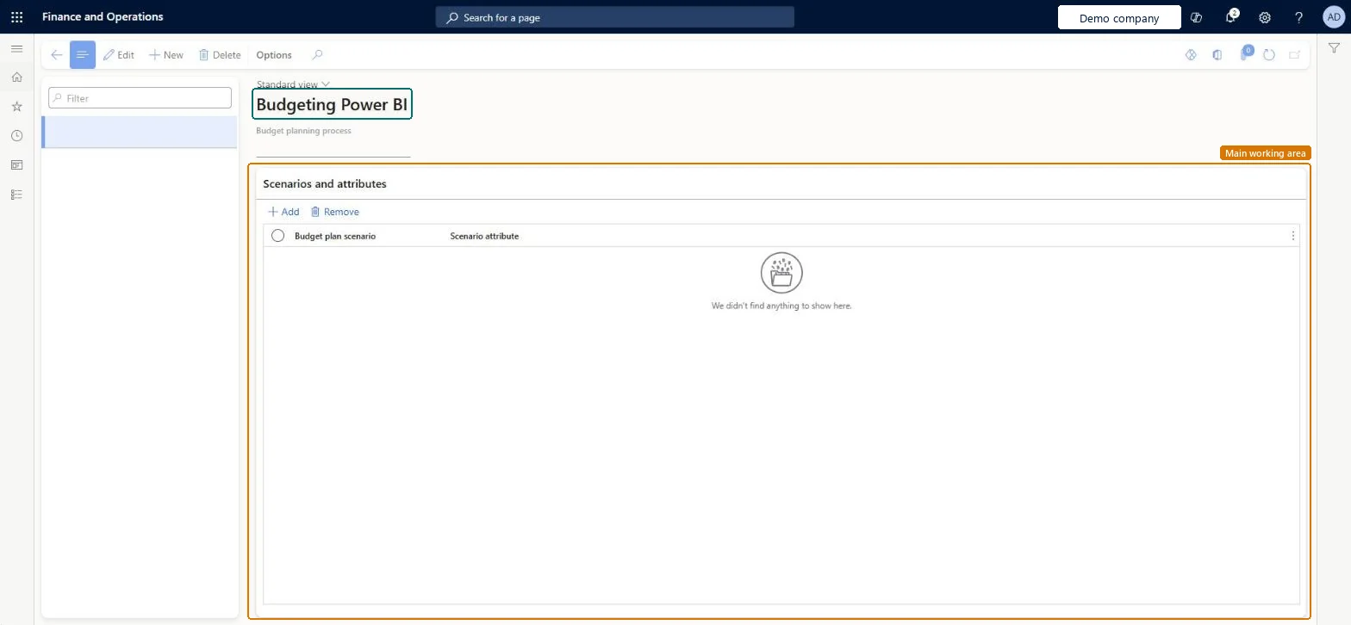The height and width of the screenshot is (625, 1351).
Task: Expand the Standard view dropdown
Action: point(293,84)
